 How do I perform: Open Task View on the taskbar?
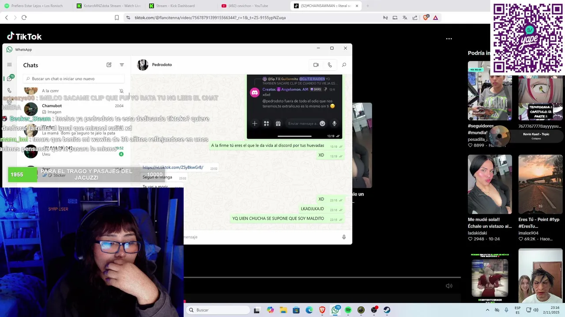257,310
